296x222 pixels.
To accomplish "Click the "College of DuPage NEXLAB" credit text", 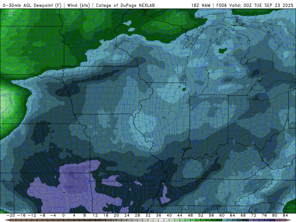I will 125,5.
